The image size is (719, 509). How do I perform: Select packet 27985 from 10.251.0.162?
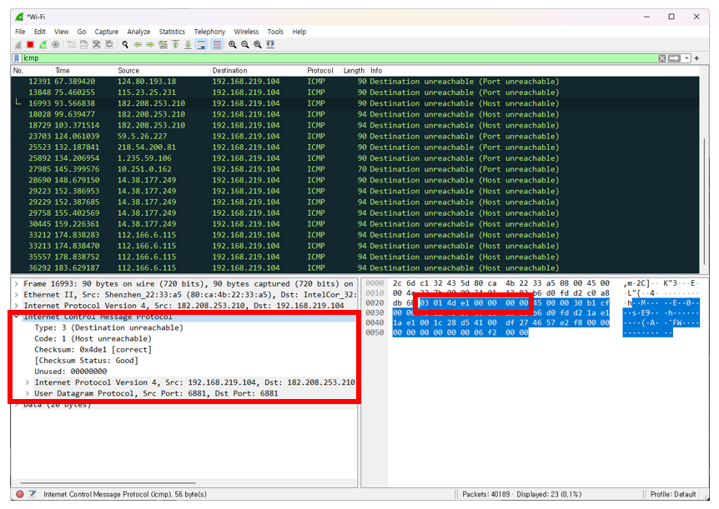click(x=355, y=169)
